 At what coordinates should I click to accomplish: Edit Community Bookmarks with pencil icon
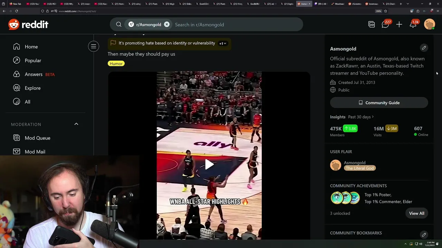coord(424,235)
